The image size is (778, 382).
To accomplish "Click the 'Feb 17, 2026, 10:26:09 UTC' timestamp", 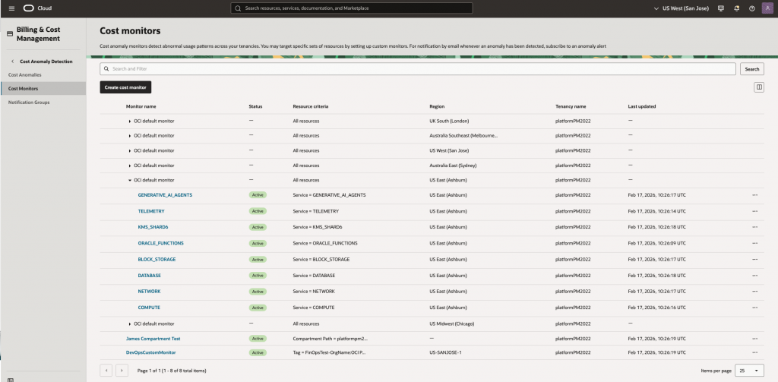I will [657, 244].
